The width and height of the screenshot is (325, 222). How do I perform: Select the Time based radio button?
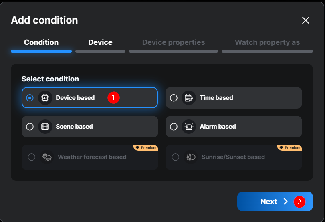pyautogui.click(x=174, y=98)
